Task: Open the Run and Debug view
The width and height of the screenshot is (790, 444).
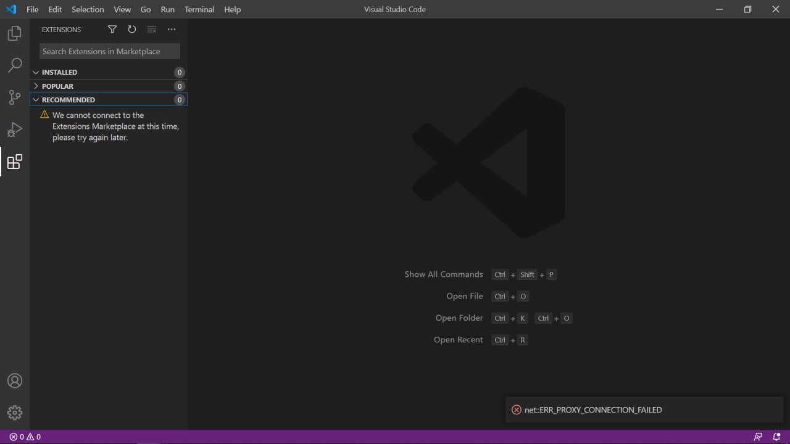Action: [14, 129]
